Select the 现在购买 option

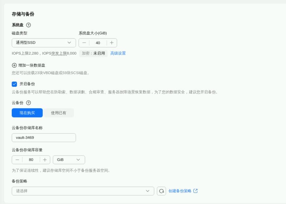[27, 113]
